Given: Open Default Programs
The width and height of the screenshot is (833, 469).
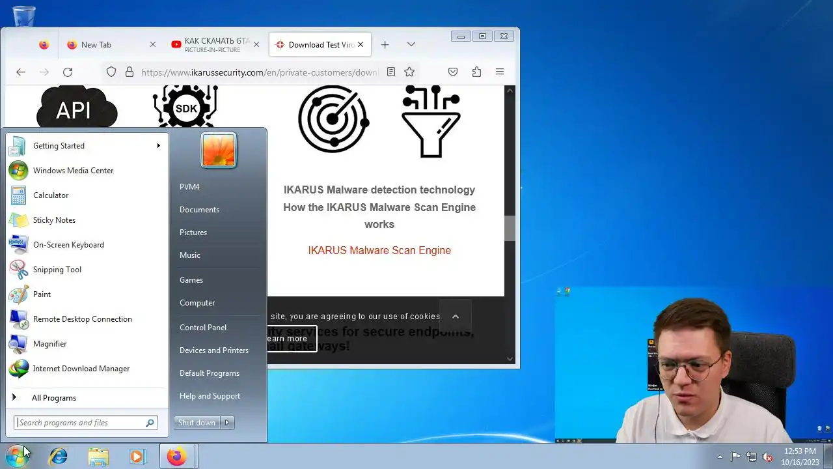Looking at the screenshot, I should pos(217,373).
